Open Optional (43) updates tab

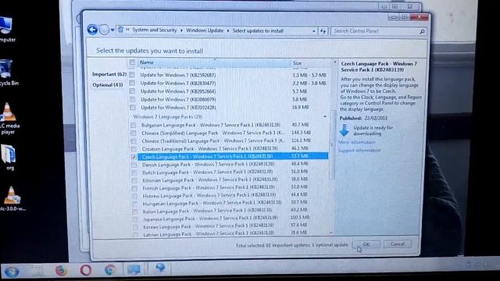pos(108,85)
